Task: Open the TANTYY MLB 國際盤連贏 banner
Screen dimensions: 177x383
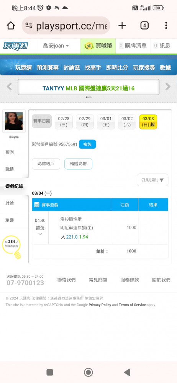Action: [x=88, y=88]
